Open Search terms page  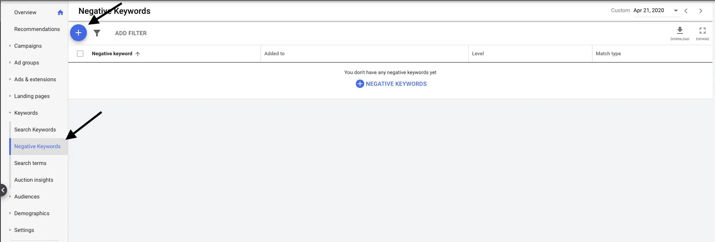(x=30, y=163)
